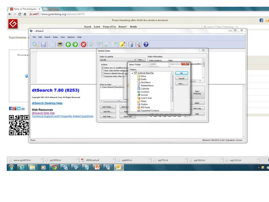Click the previous document toolbar icon
This screenshot has width=269, height=202.
107,45
